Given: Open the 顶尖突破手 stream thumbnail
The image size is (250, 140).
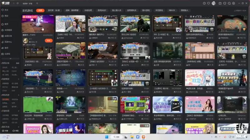Looking at the screenshot, I should pos(232,78).
